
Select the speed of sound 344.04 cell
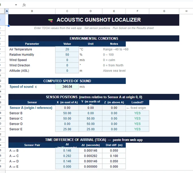(67, 87)
